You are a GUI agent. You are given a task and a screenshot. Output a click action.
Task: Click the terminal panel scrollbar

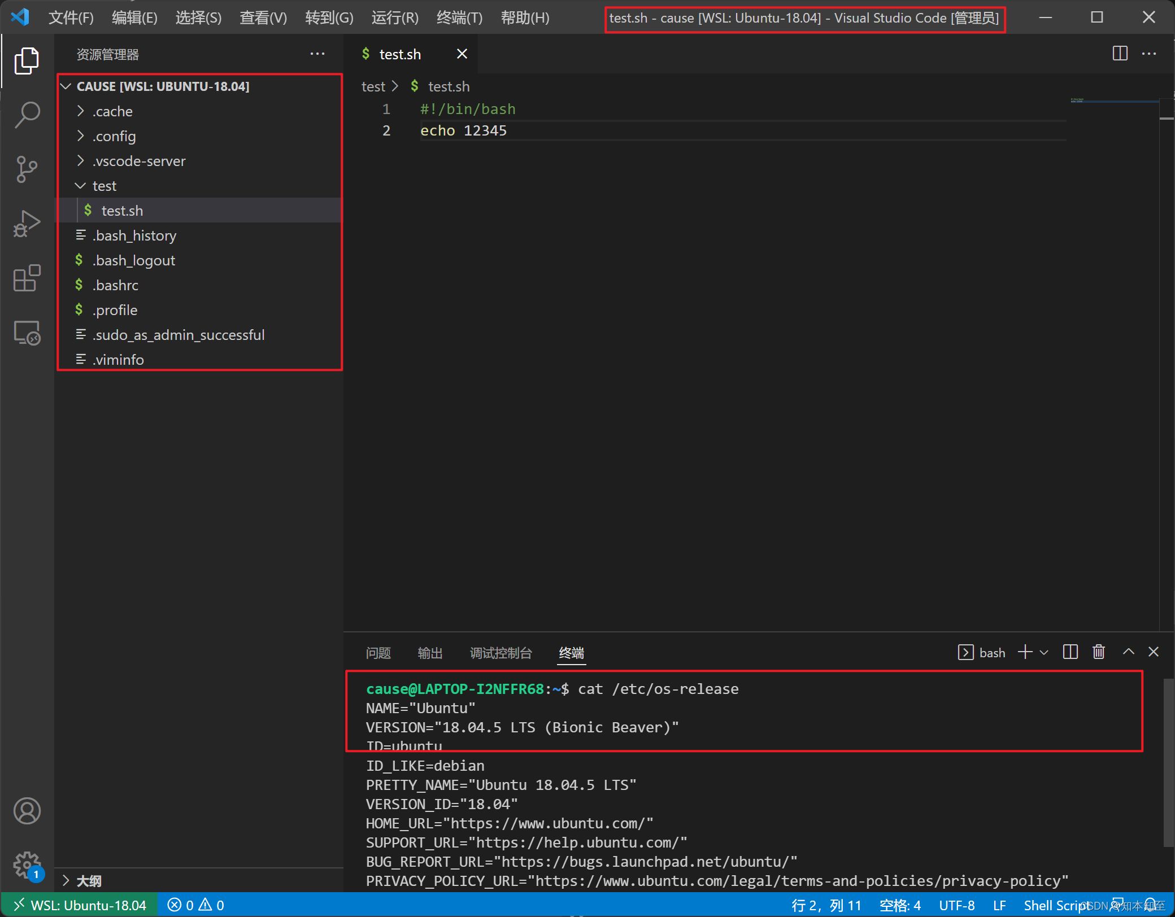tap(1168, 762)
